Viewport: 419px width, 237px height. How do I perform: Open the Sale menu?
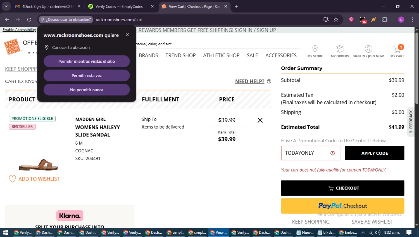coord(252,55)
